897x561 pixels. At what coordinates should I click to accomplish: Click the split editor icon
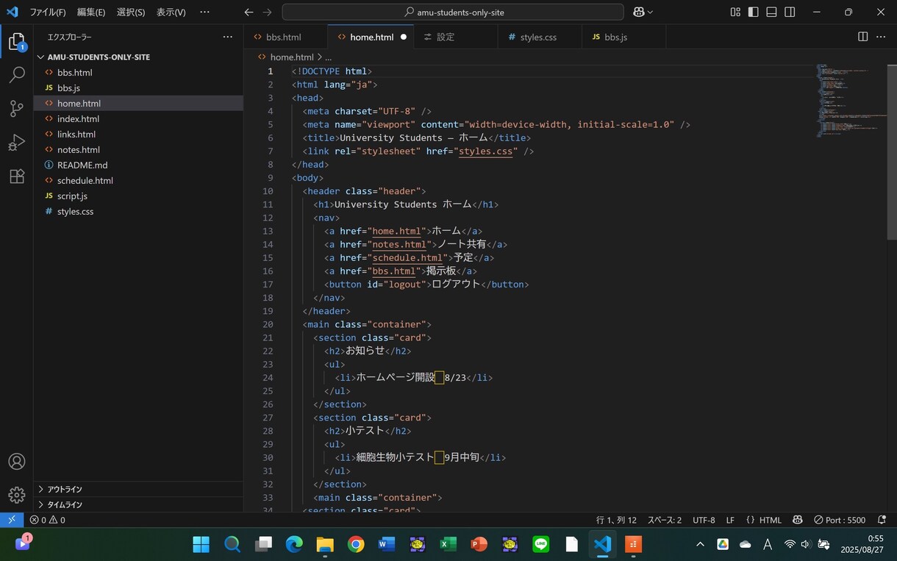[863, 37]
